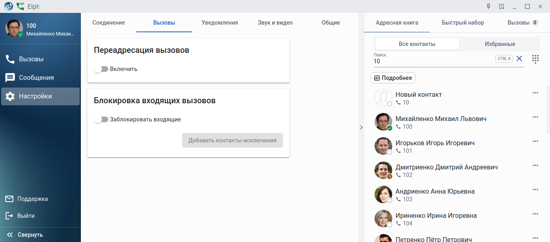The height and width of the screenshot is (242, 550).
Task: Click avatar of Андриенко Анна Юрьевна
Action: point(383,194)
